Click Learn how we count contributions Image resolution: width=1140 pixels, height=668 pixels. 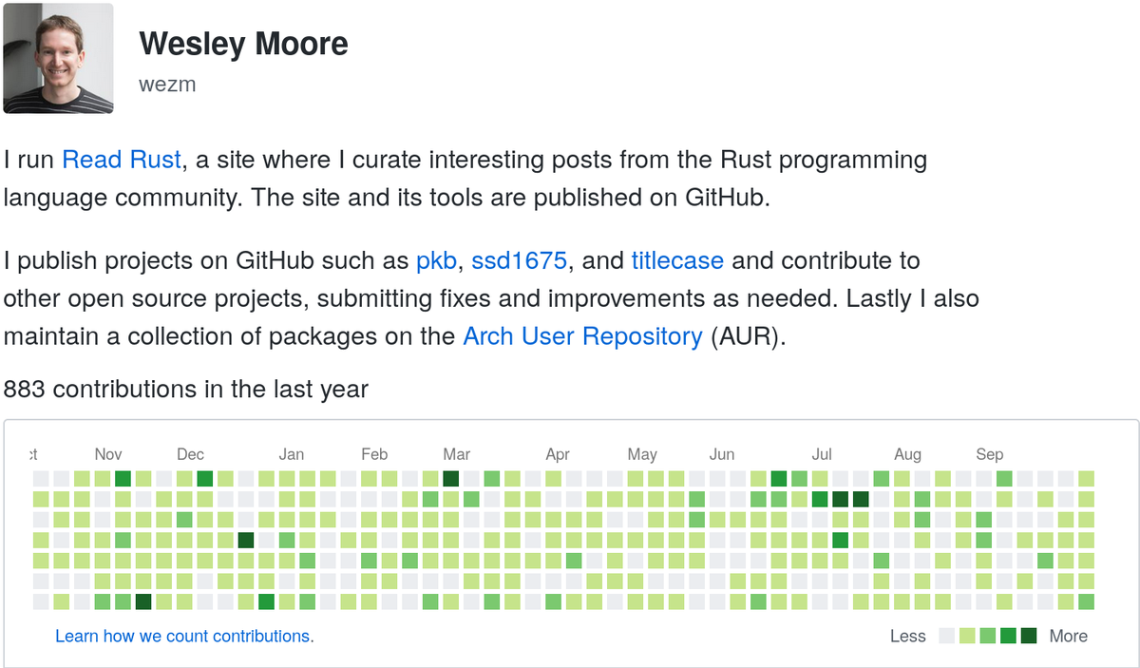182,637
